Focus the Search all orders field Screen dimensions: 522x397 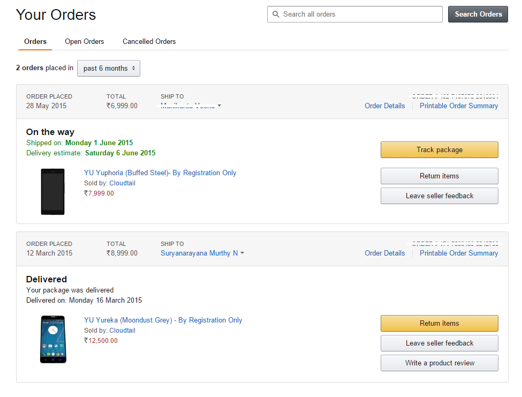pyautogui.click(x=355, y=14)
